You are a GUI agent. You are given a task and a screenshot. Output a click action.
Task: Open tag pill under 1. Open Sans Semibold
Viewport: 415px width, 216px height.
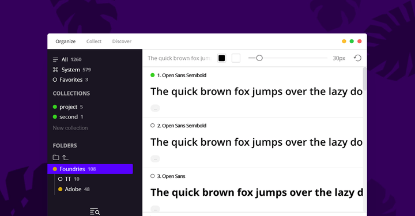click(155, 108)
